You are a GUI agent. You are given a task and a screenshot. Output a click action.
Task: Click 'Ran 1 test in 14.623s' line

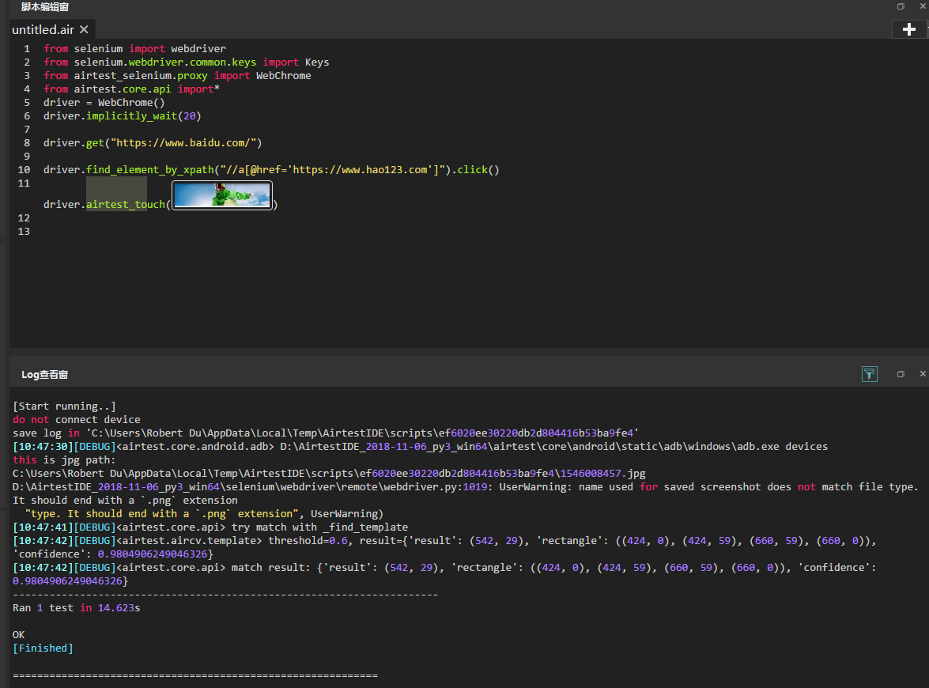(x=77, y=608)
